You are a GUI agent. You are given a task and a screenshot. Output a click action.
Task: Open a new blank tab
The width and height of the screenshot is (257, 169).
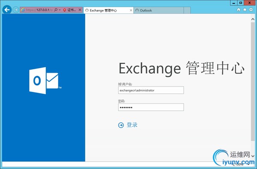pyautogui.click(x=187, y=10)
